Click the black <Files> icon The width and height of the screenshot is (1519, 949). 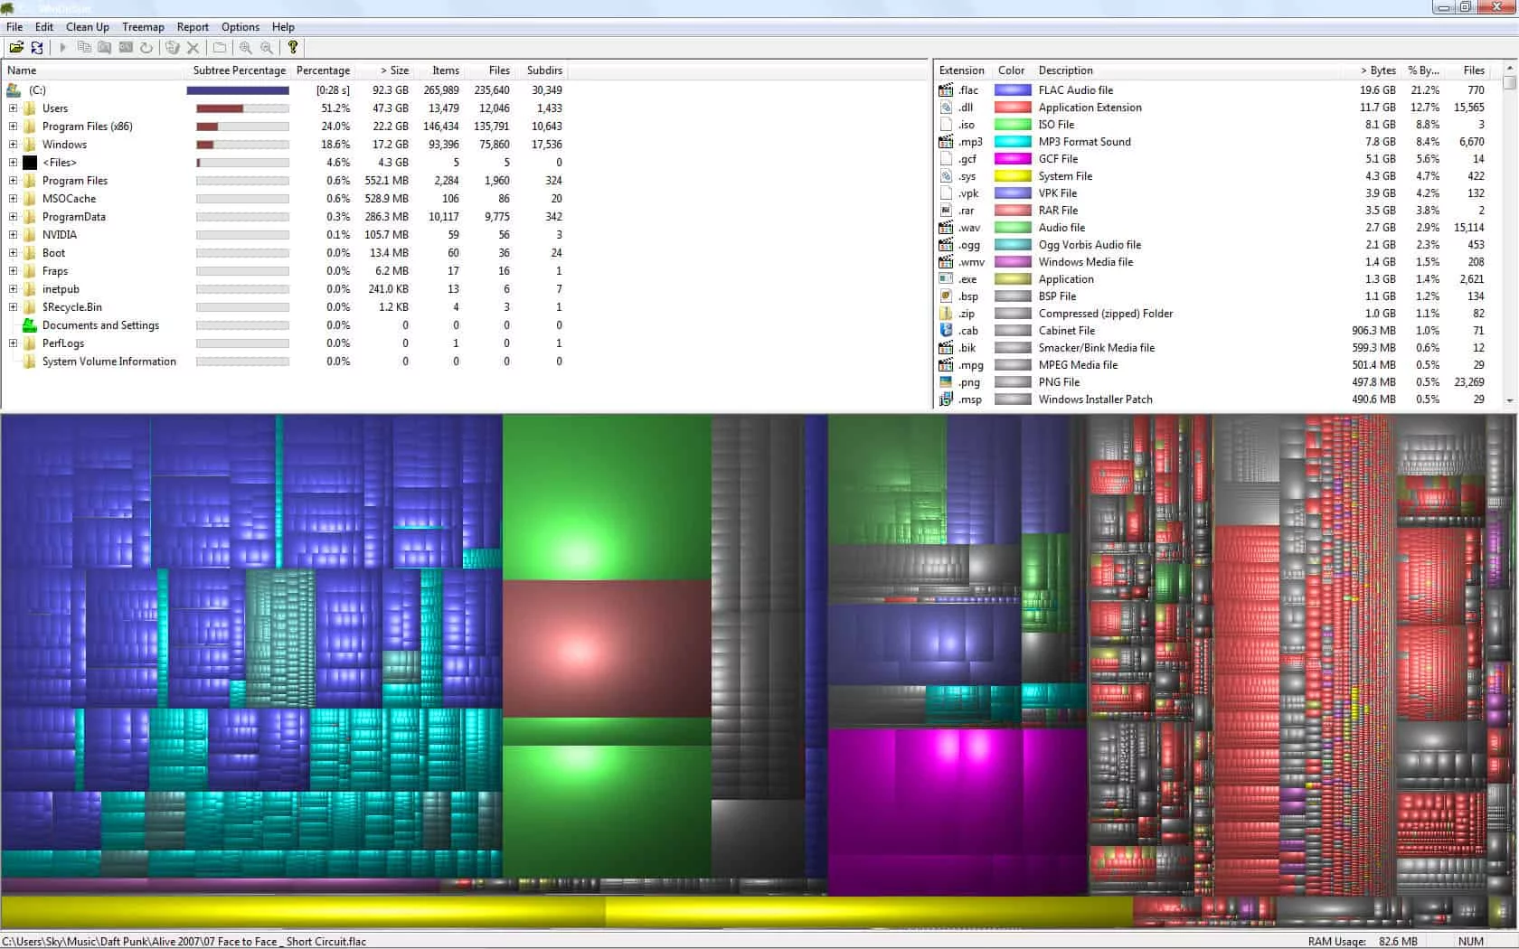coord(30,163)
